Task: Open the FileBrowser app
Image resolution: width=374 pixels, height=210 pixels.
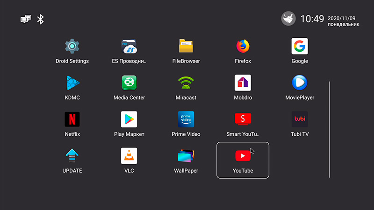Action: 186,46
